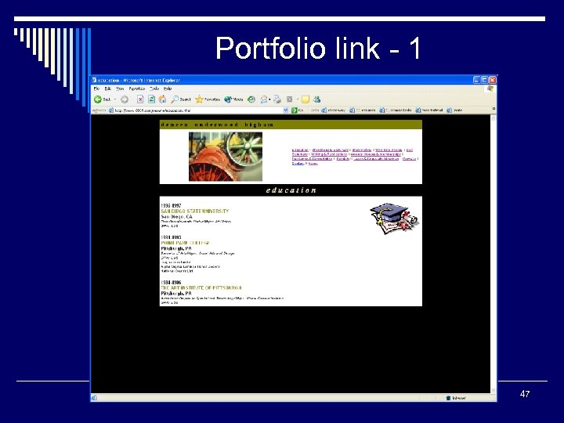Screen dimensions: 564x423
Task: Click the Portfolio link - 1 slide title
Action: (x=318, y=48)
